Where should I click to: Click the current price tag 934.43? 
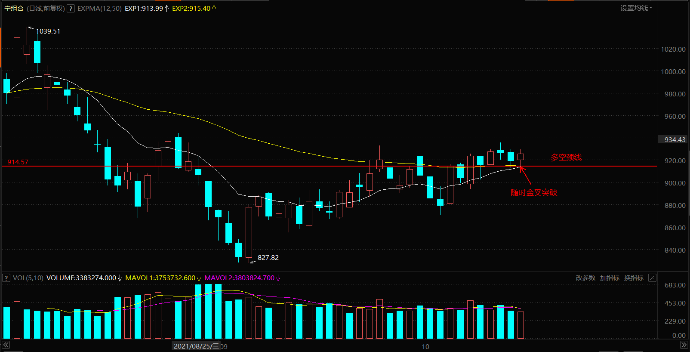click(673, 139)
